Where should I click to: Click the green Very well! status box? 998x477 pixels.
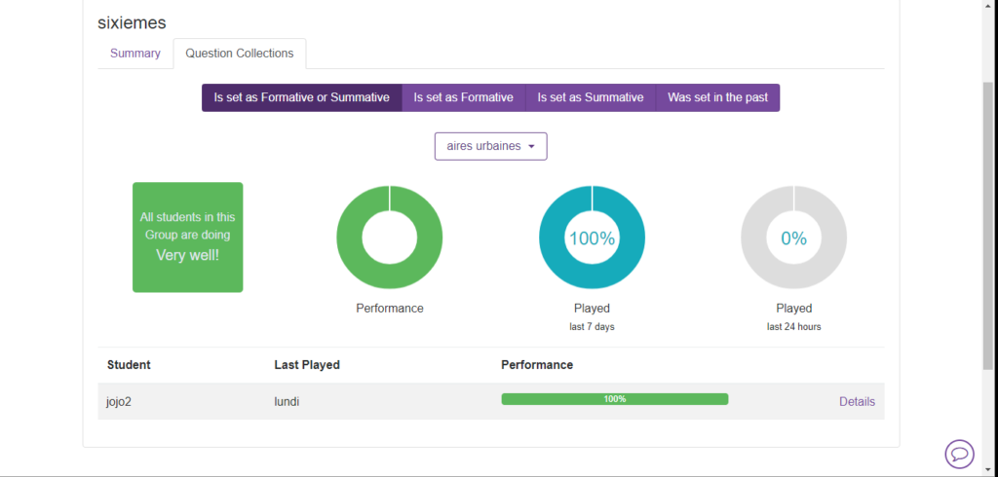point(187,237)
